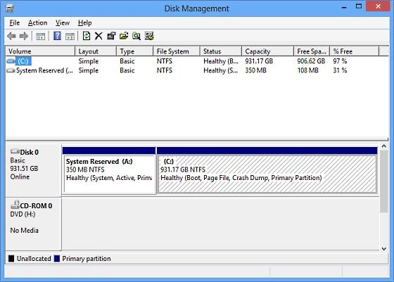
Task: Sort by the File System column header
Action: coord(177,51)
